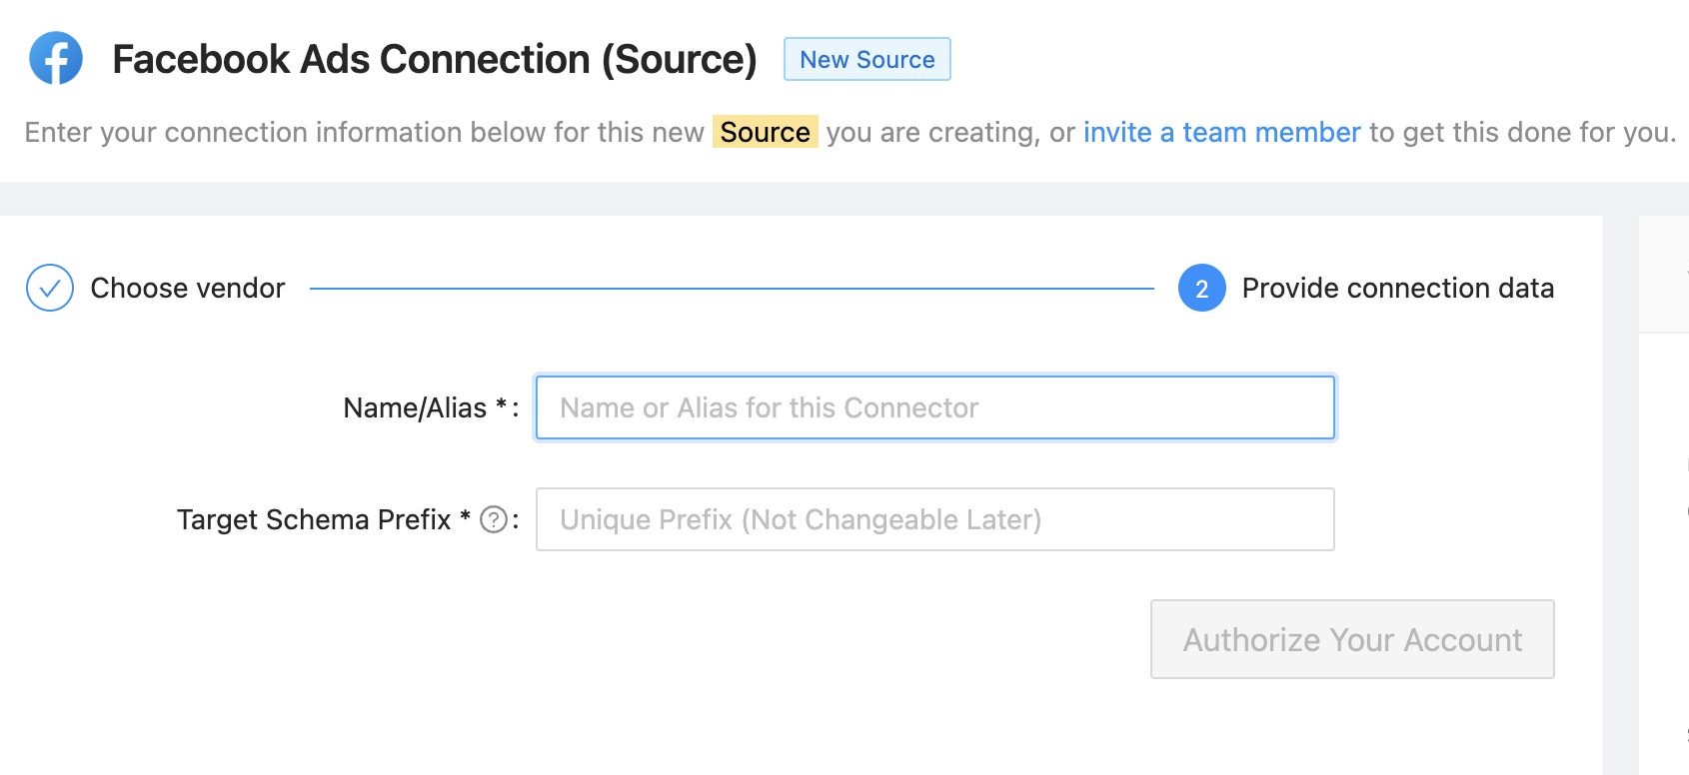1689x775 pixels.
Task: Click the highlighted Source badge
Action: tap(765, 132)
